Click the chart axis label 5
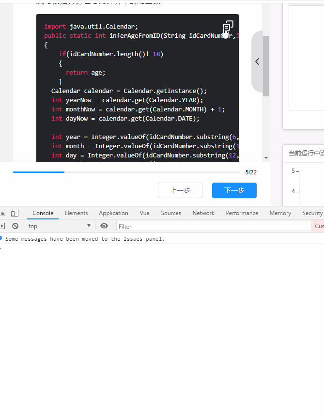The height and width of the screenshot is (418, 324). (x=293, y=171)
